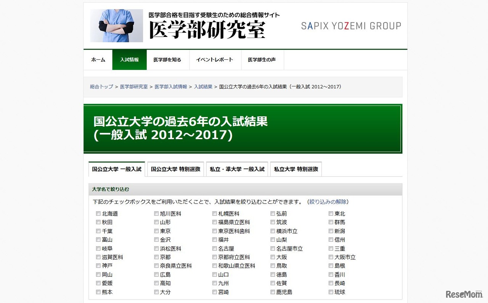488x303 pixels.
Task: Click the SAPIX YOZEMI GROUP logo
Action: [351, 26]
